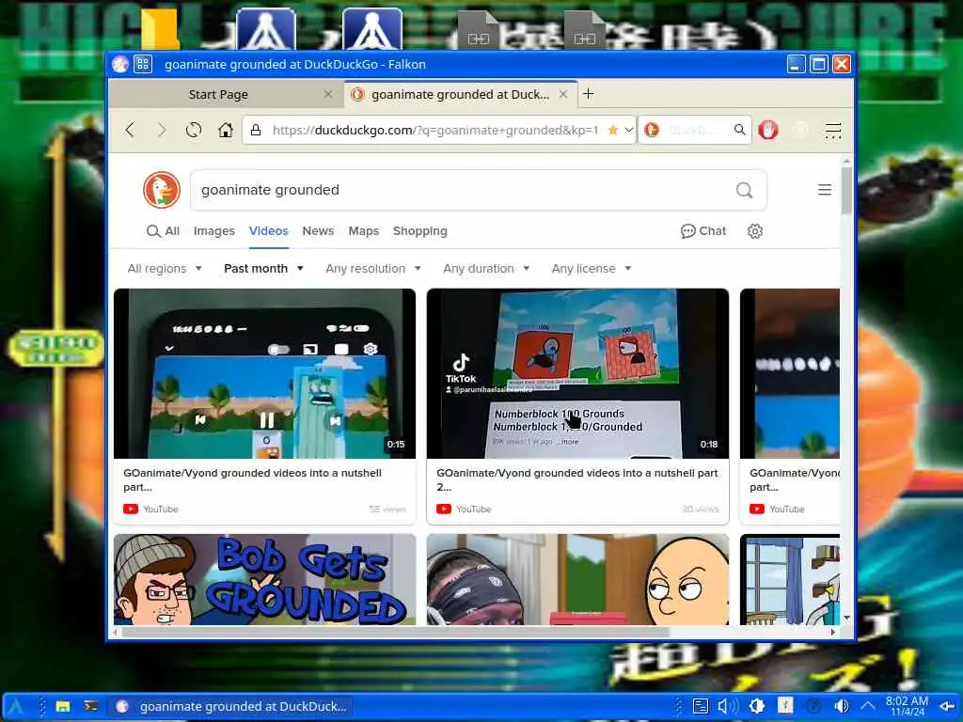Open bald cartoon character video thumbnail

tap(578, 579)
